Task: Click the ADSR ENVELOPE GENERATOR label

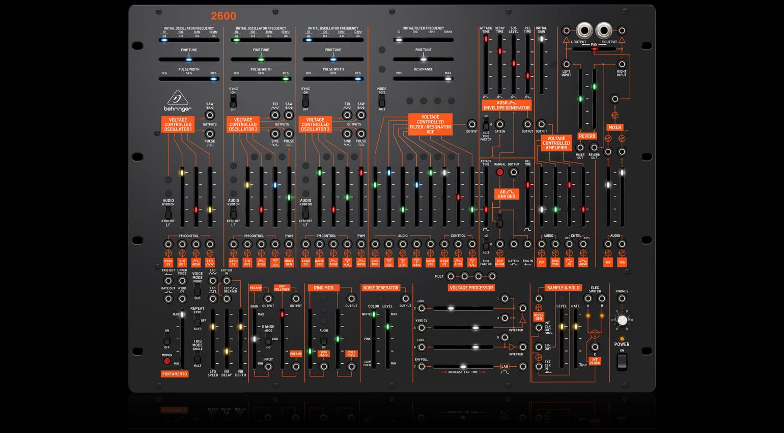Action: pyautogui.click(x=507, y=105)
